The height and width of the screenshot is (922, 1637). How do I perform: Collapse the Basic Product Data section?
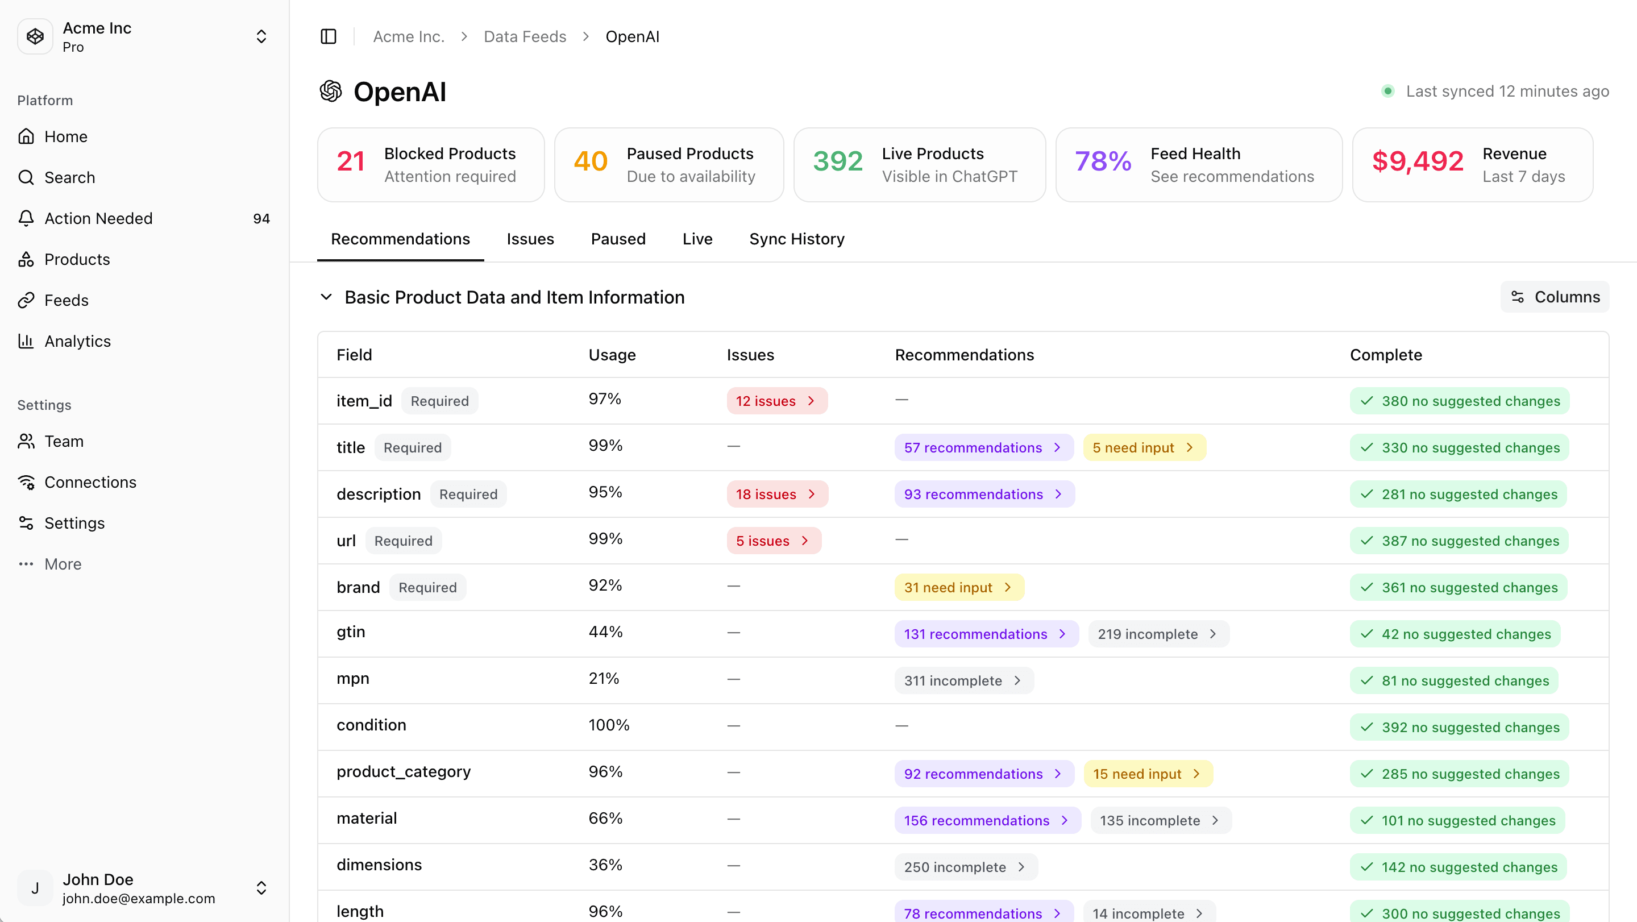[x=327, y=297]
